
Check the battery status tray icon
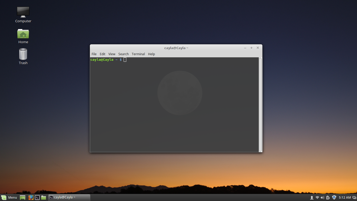click(328, 197)
